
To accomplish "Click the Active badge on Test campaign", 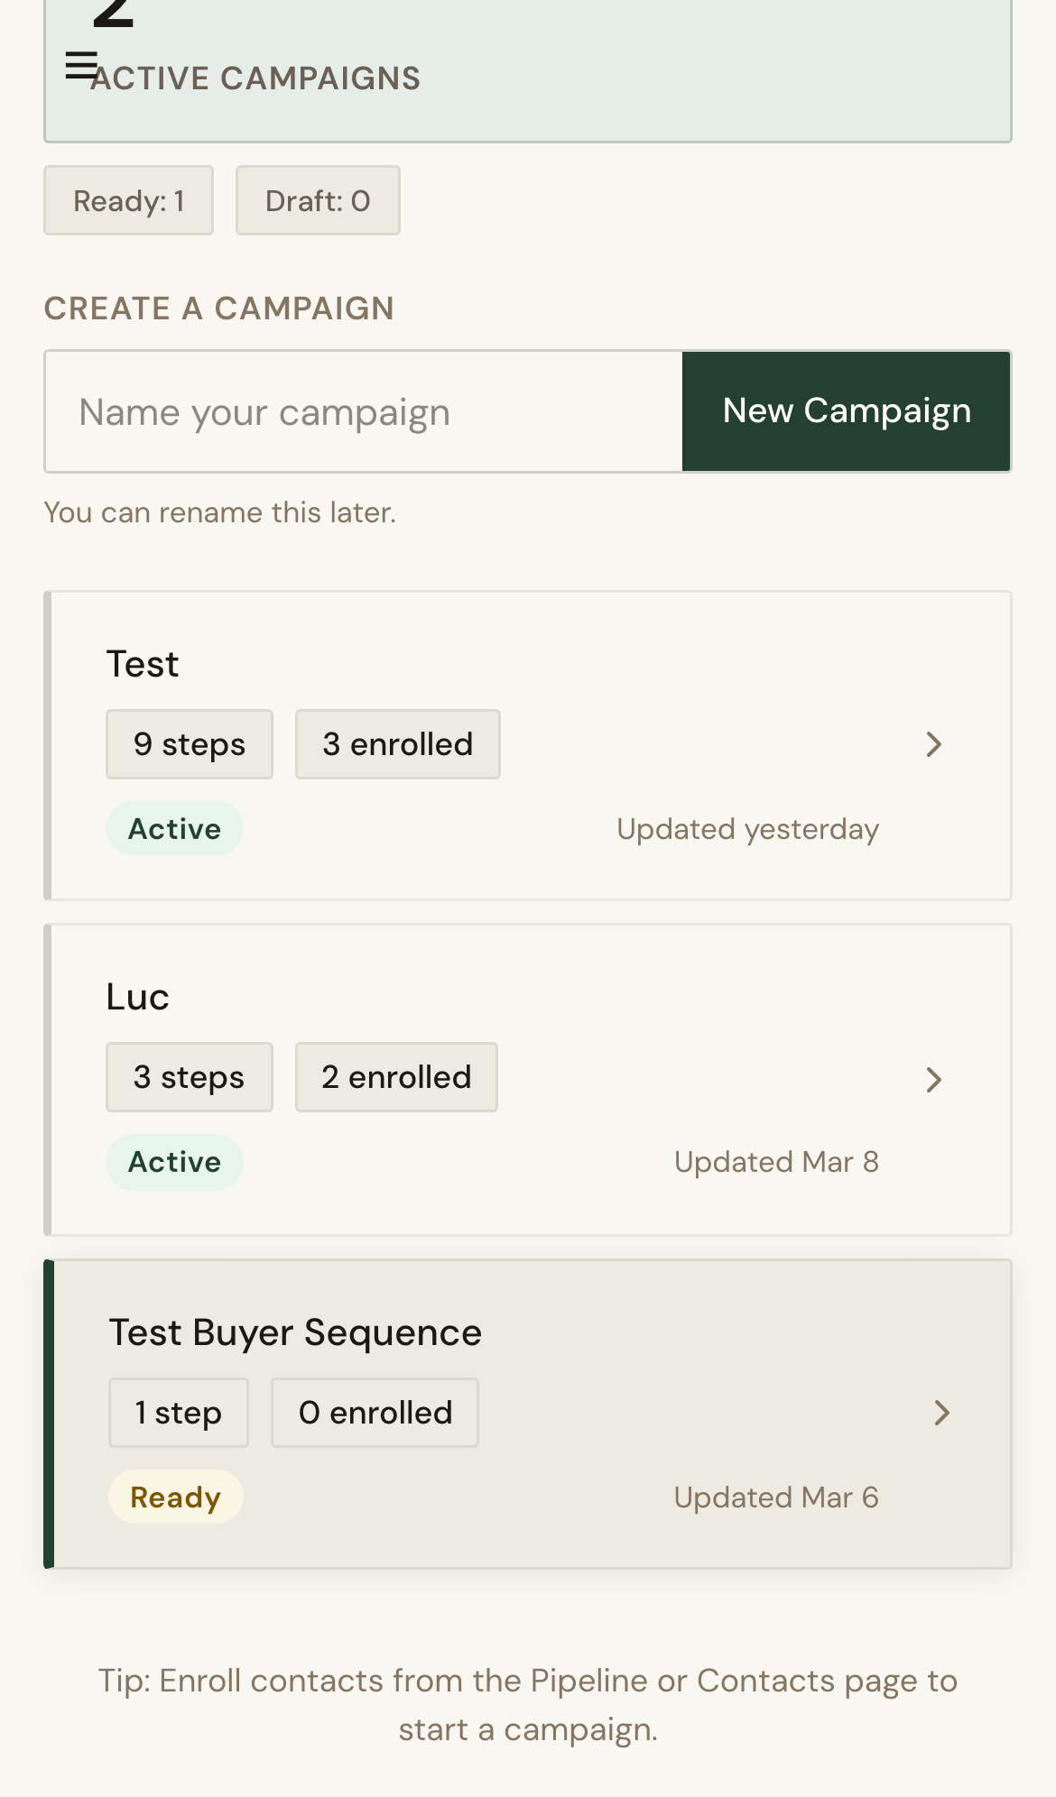I will (174, 827).
